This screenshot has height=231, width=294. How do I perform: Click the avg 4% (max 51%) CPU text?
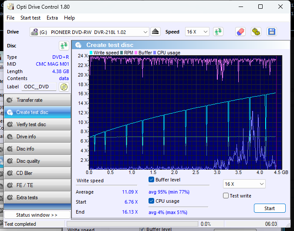168,212
